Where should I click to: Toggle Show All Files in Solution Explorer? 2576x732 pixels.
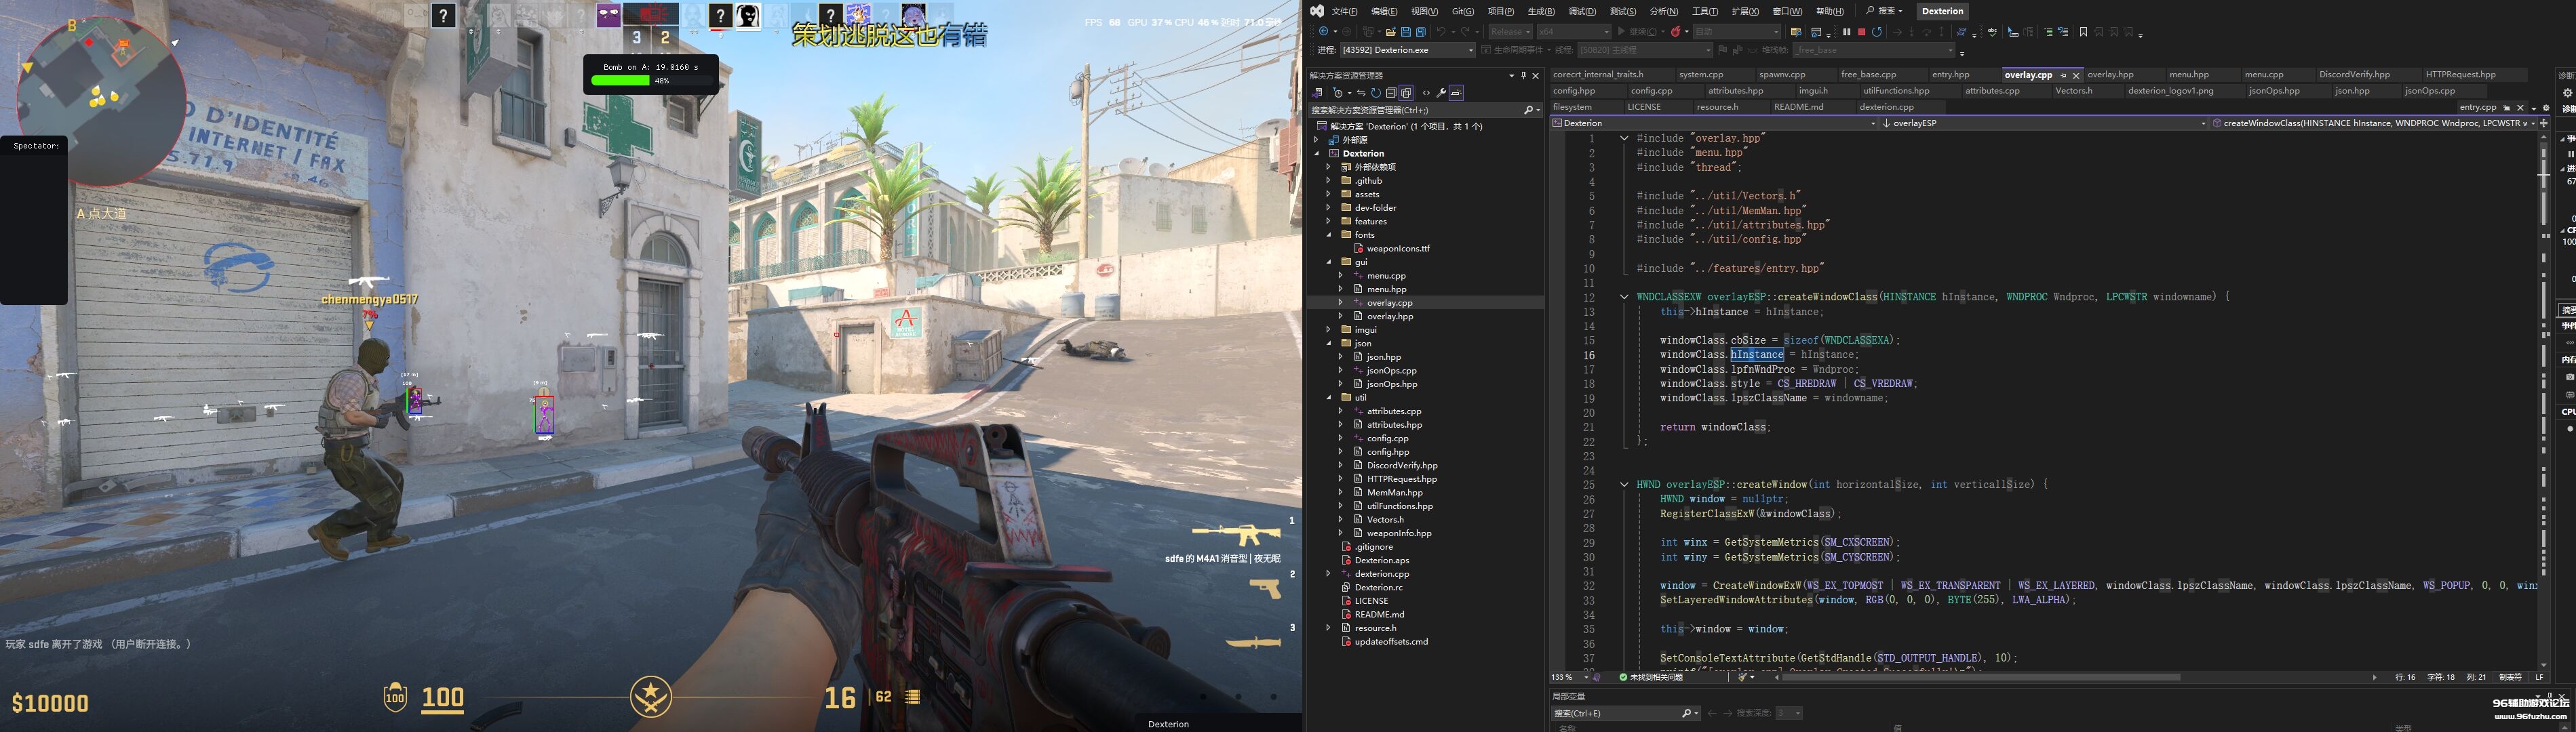(x=1406, y=93)
